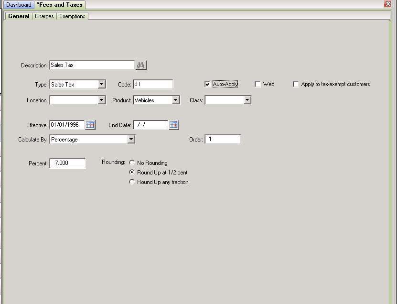
Task: Open the Class dropdown
Action: (x=247, y=100)
